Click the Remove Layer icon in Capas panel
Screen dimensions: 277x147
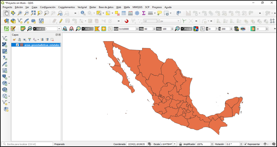52,40
